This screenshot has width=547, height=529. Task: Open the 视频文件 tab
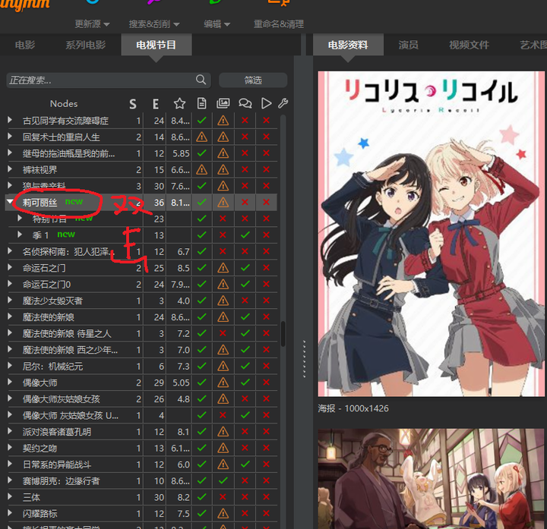pyautogui.click(x=469, y=45)
